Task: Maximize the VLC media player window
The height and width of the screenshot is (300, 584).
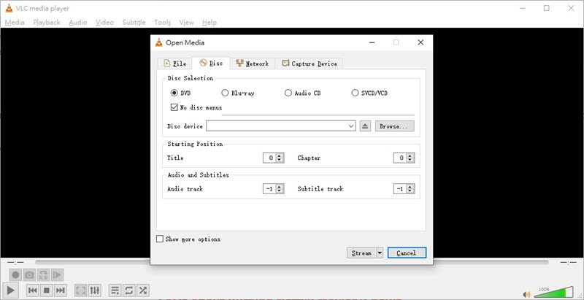Action: pos(546,8)
